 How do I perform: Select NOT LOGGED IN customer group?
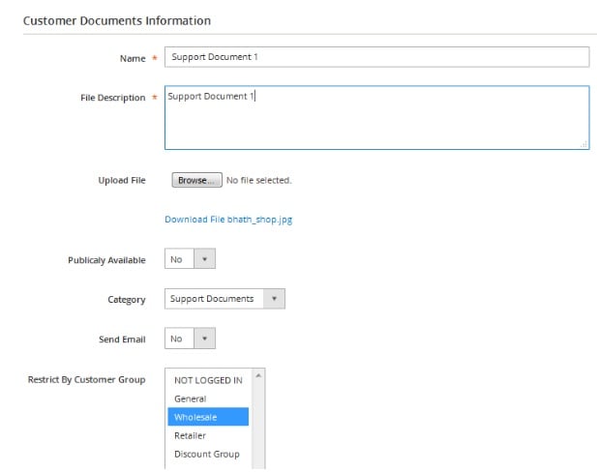pos(208,380)
